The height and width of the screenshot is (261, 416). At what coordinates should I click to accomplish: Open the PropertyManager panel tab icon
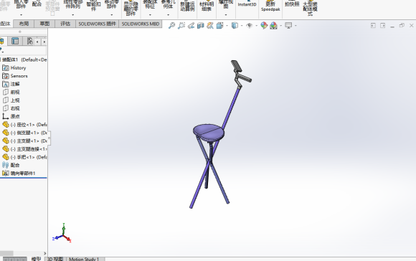15,41
